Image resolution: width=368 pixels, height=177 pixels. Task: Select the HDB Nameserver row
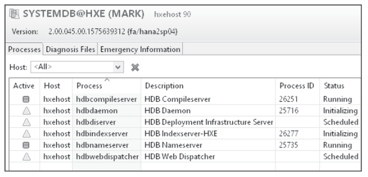[185, 145]
